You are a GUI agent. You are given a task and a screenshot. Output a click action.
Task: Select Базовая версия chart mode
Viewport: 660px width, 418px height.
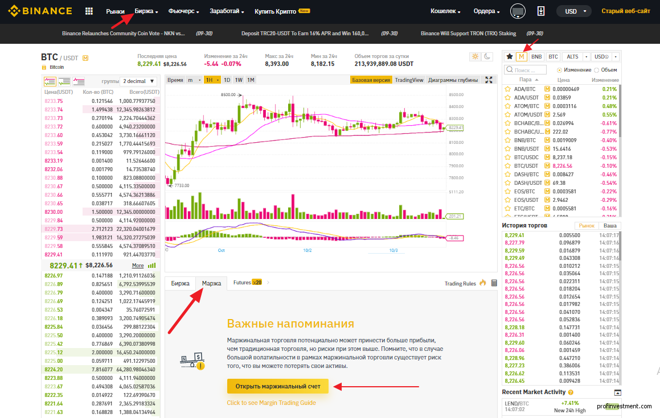(371, 80)
